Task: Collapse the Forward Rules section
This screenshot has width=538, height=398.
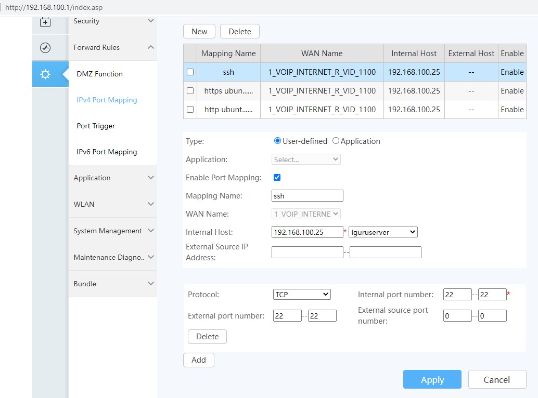Action: point(113,47)
